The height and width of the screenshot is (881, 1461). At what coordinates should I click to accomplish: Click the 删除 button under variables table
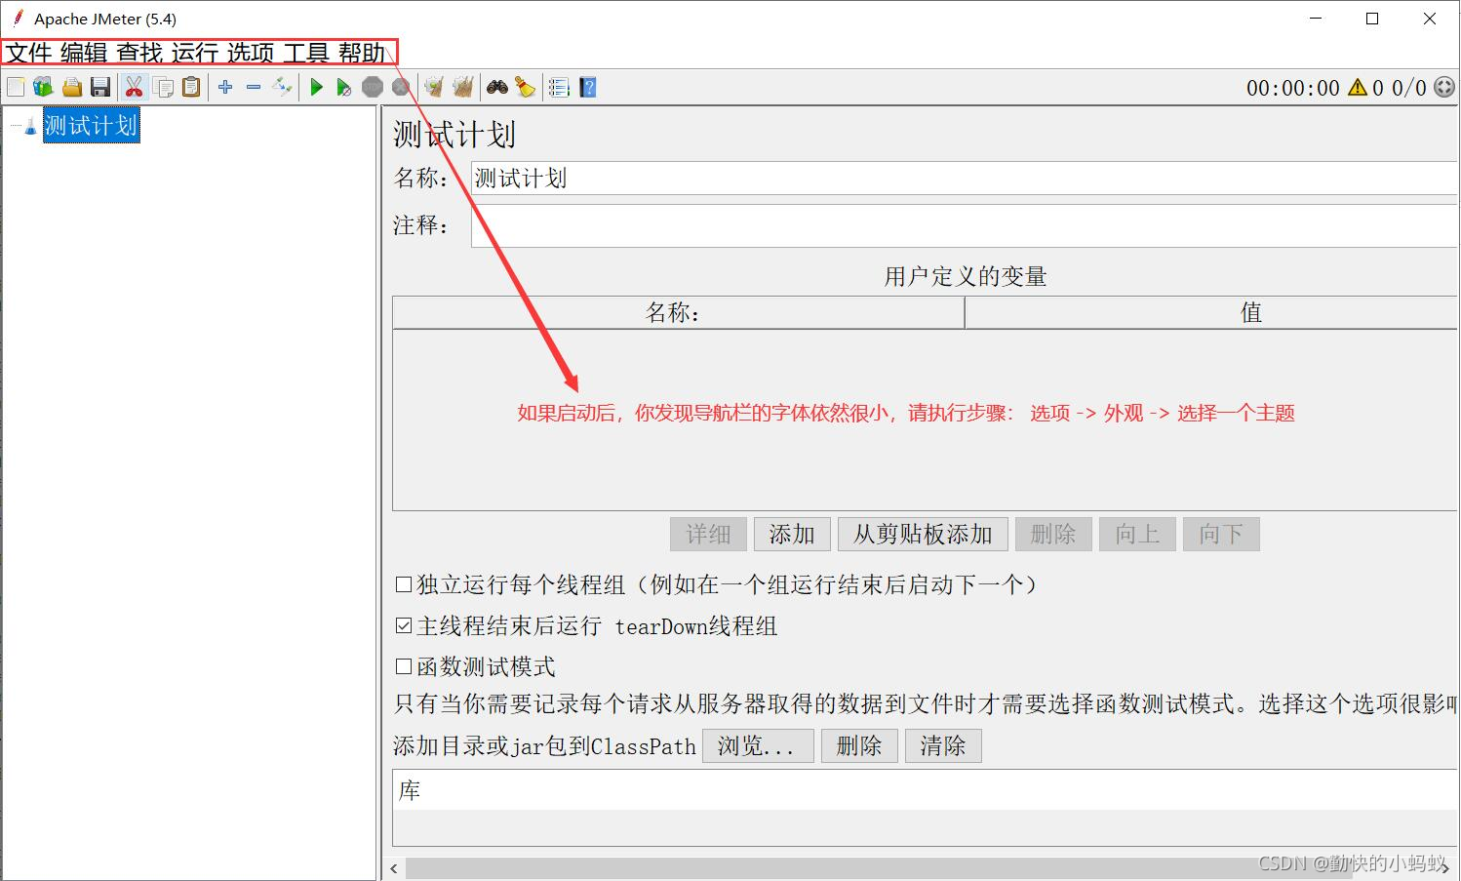(x=1053, y=534)
